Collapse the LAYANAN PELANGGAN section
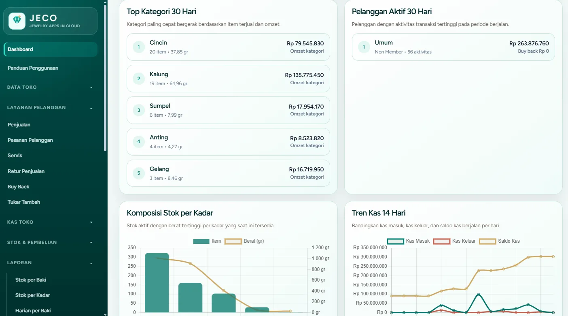This screenshot has height=316, width=568. tap(51, 108)
